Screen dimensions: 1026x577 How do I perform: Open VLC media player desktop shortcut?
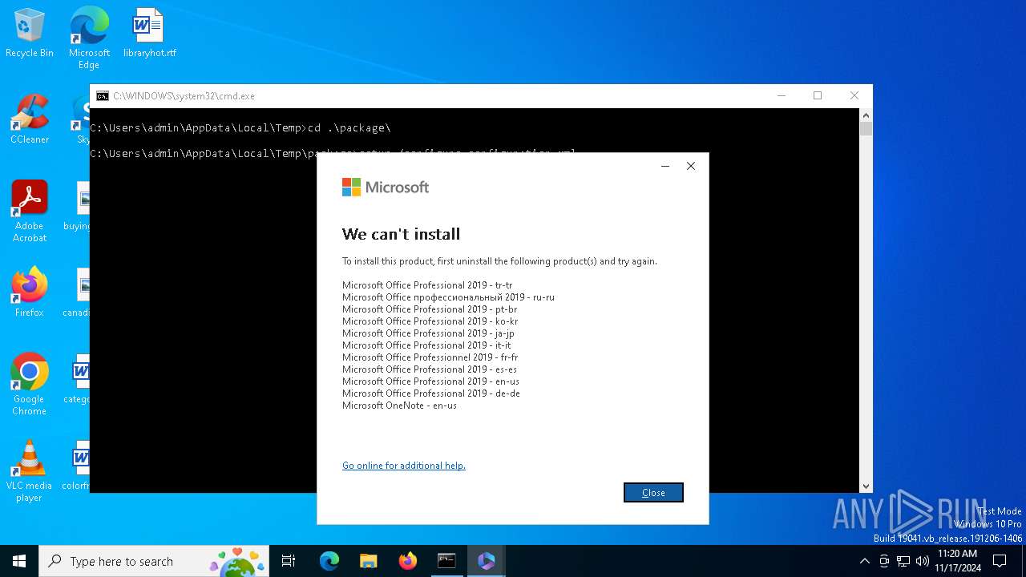(x=30, y=471)
